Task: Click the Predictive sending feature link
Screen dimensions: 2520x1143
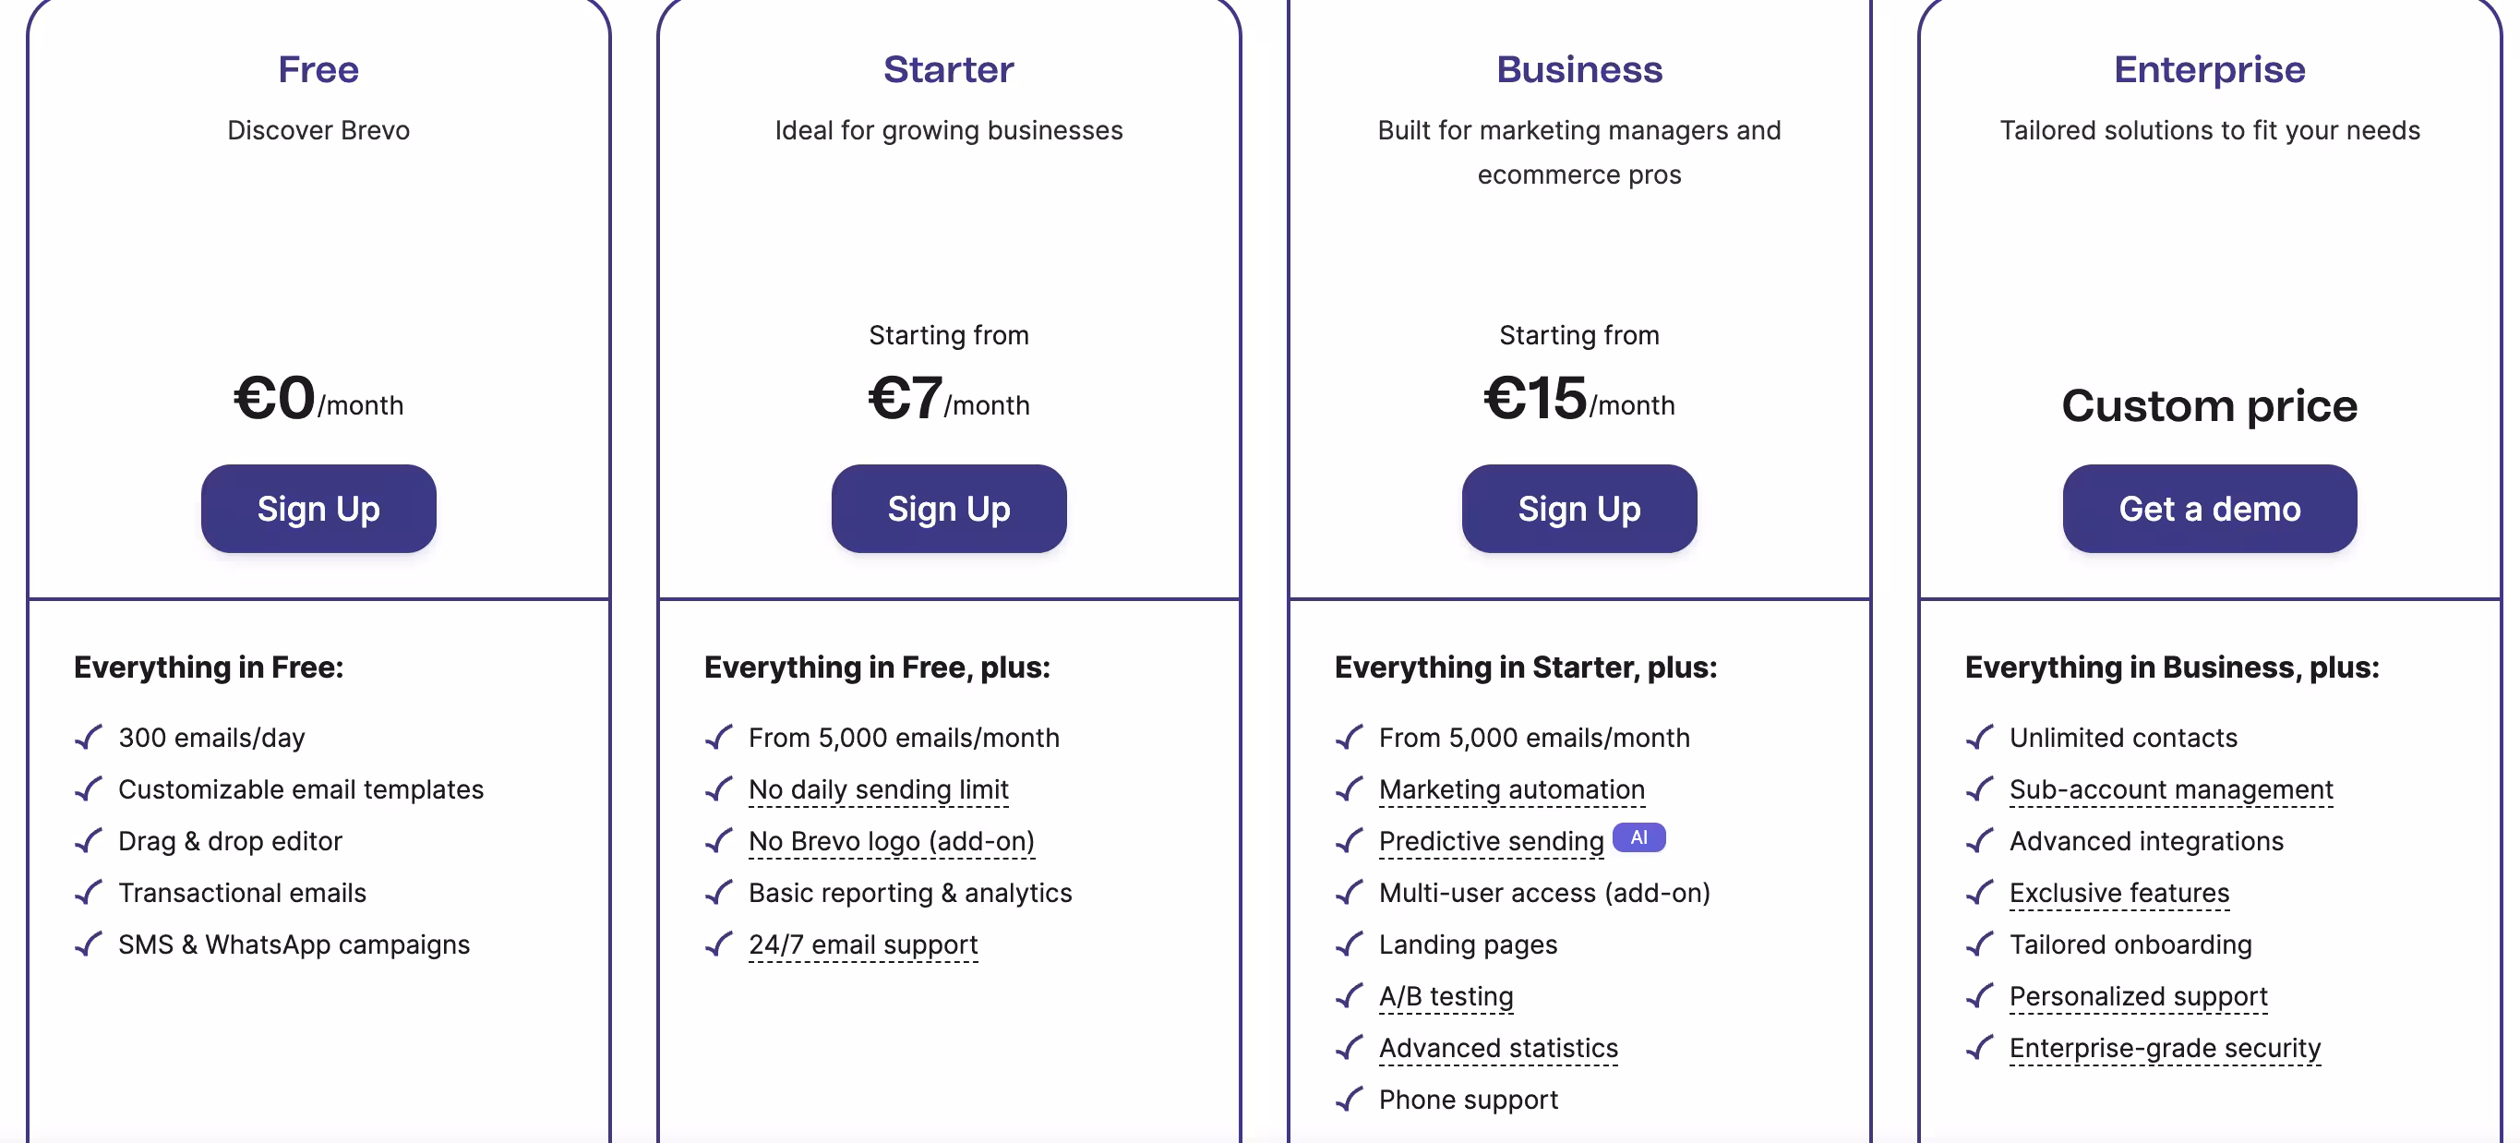Action: (x=1490, y=842)
